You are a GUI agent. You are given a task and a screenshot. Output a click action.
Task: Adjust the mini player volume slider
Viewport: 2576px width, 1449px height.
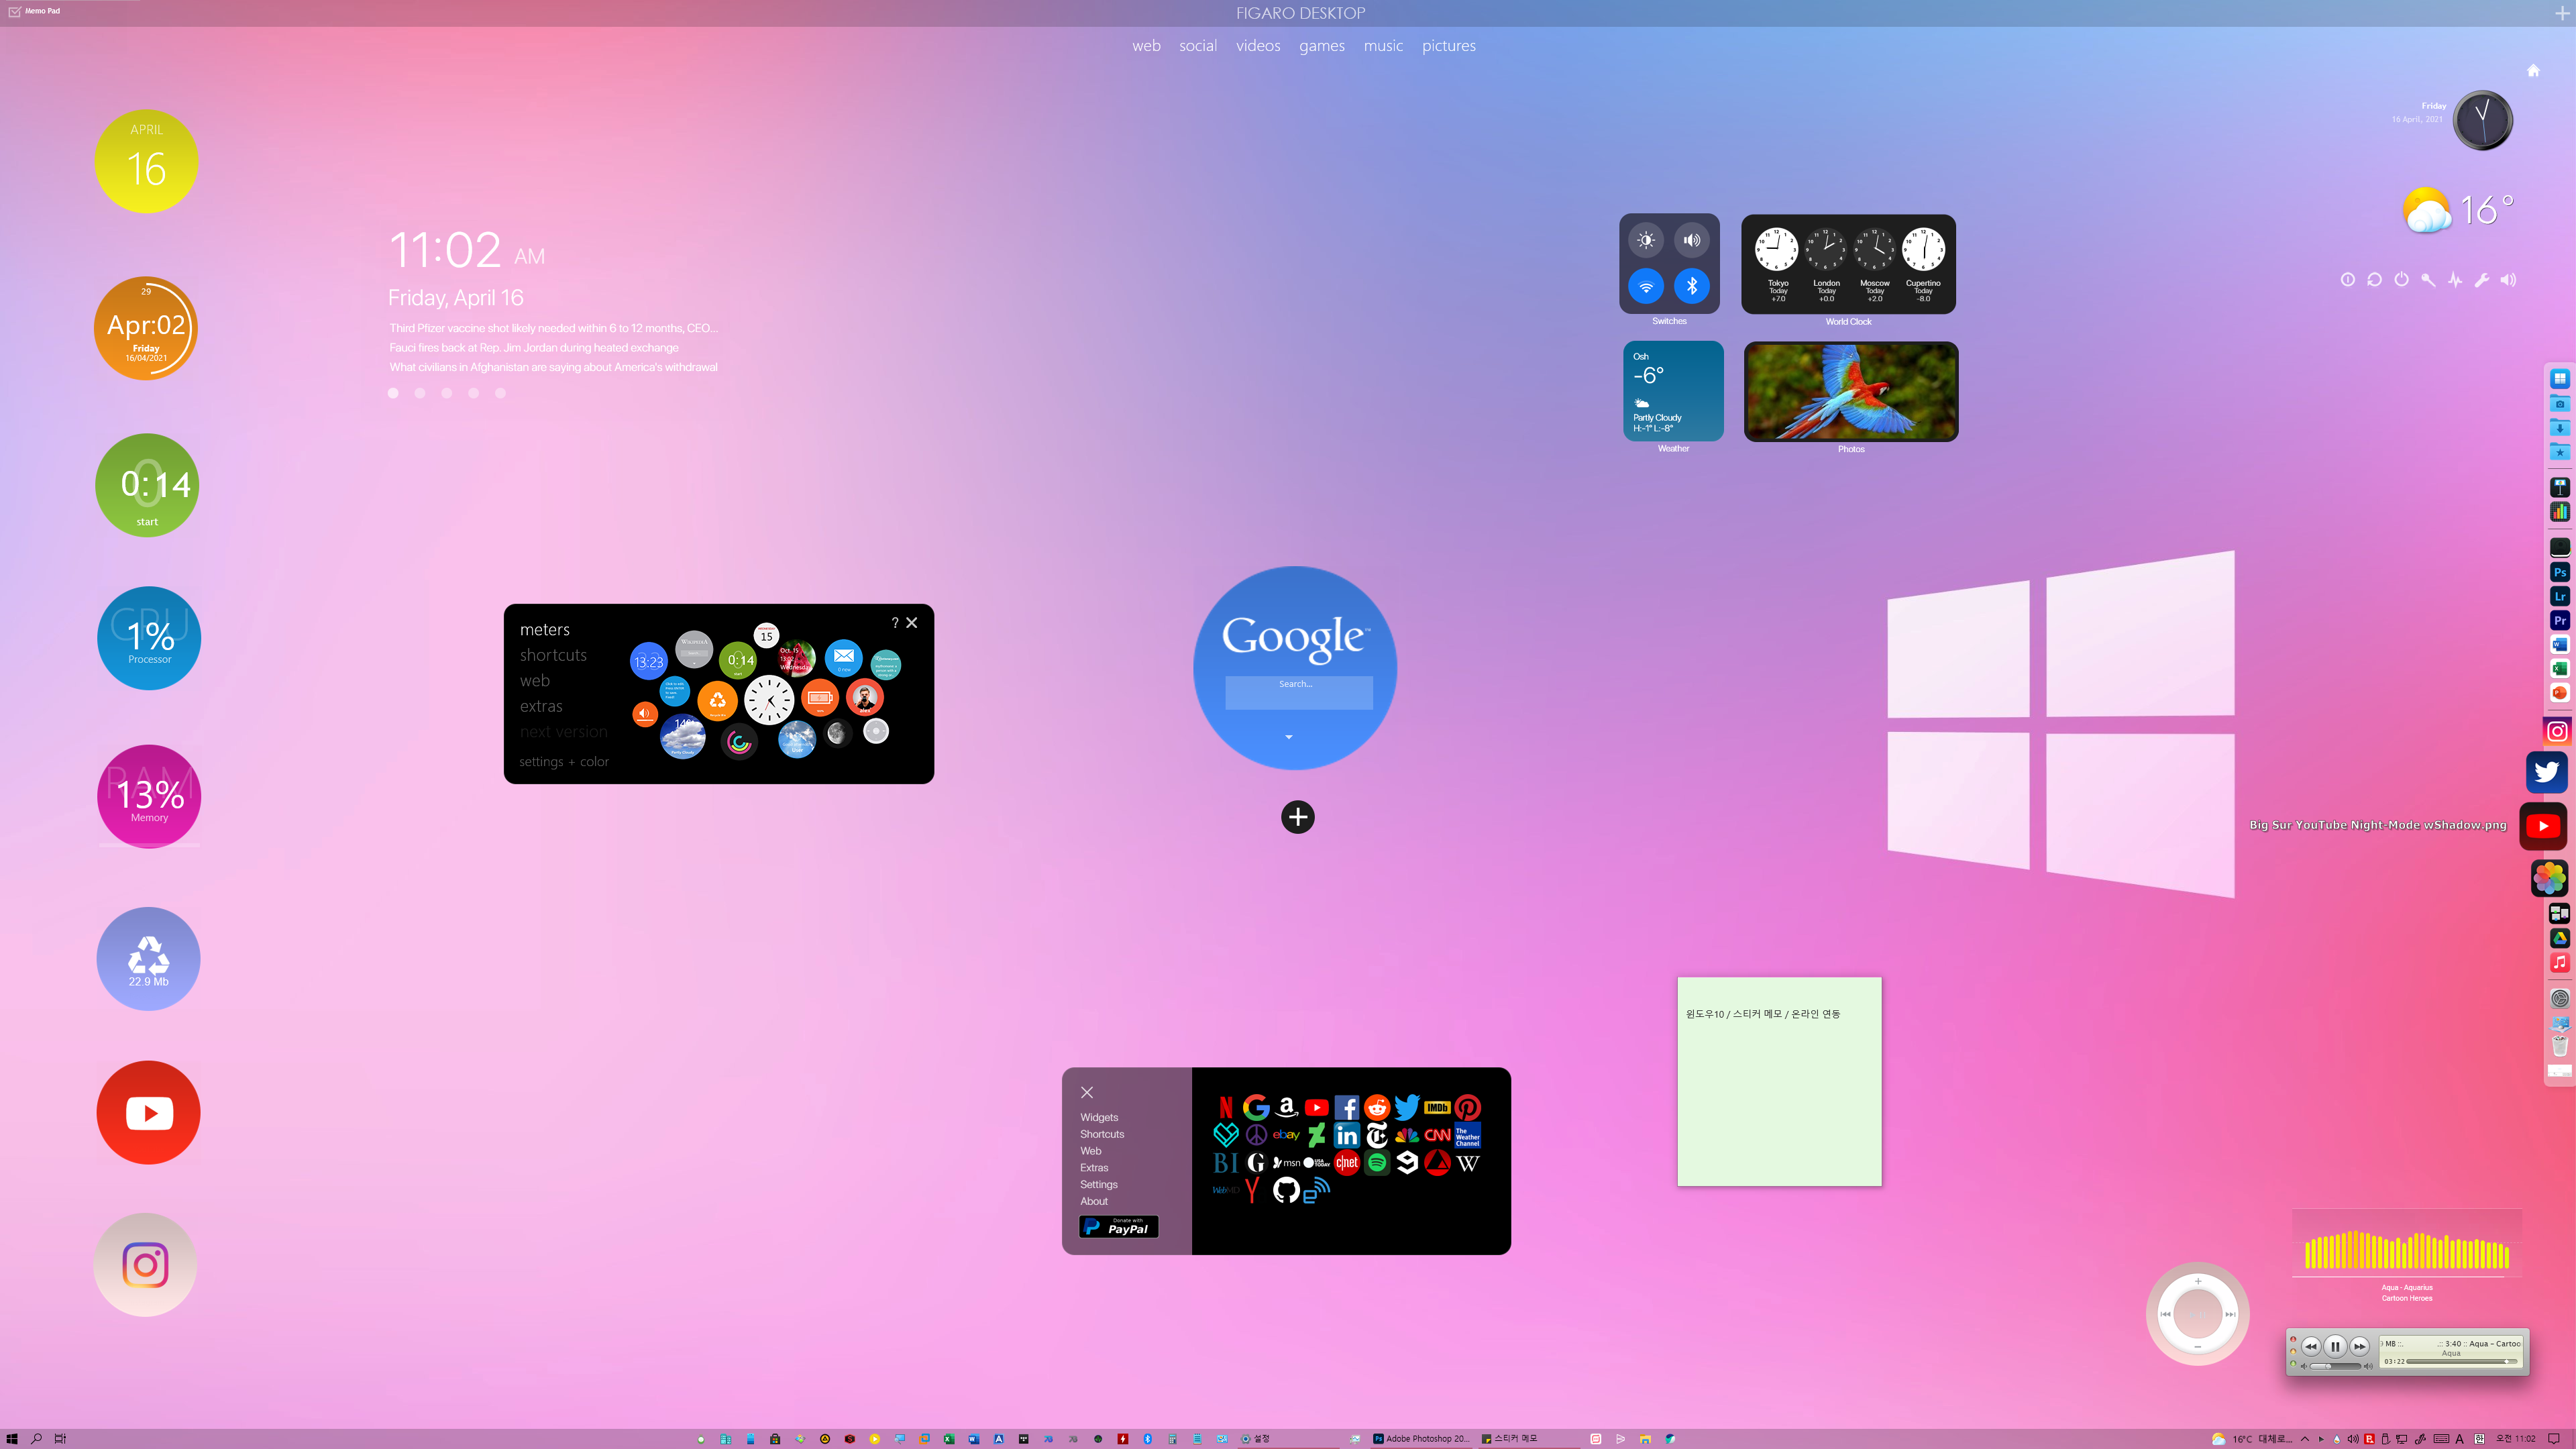point(2337,1366)
